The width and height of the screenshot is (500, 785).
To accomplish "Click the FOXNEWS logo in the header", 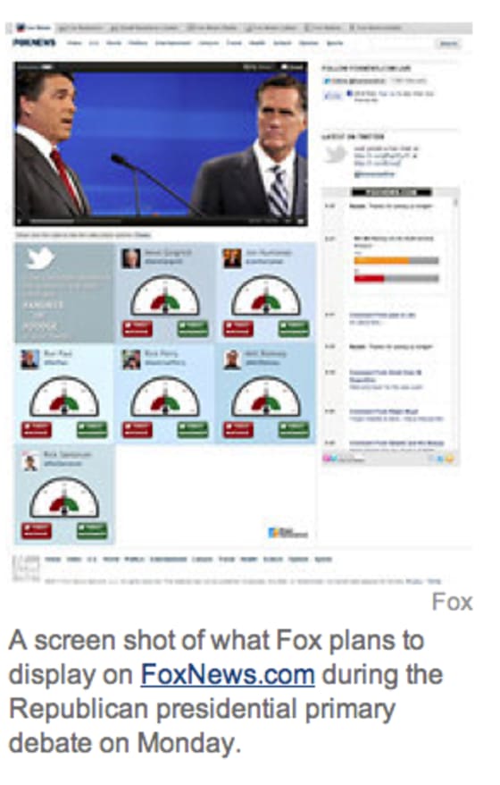I will pyautogui.click(x=34, y=43).
